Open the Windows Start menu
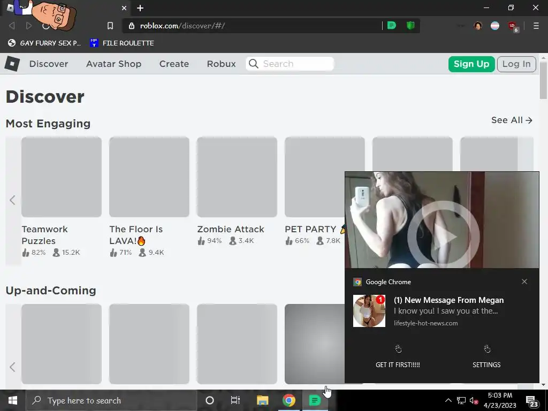This screenshot has height=411, width=548. point(13,400)
